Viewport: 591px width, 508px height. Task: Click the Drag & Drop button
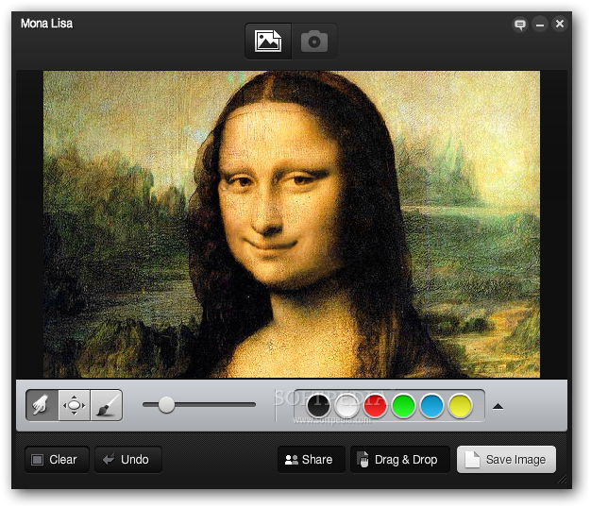click(400, 460)
